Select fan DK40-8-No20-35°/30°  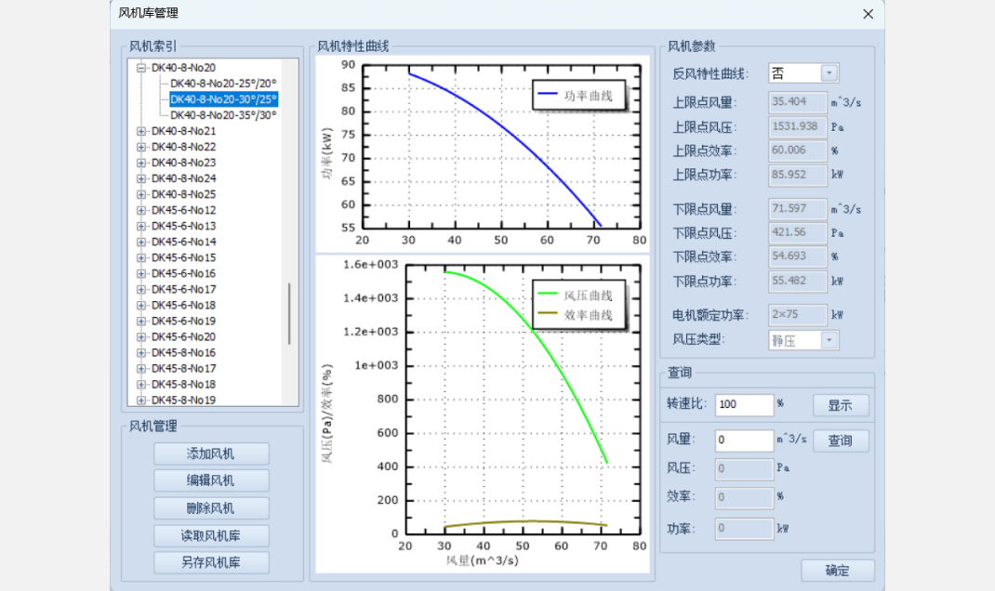click(x=223, y=115)
